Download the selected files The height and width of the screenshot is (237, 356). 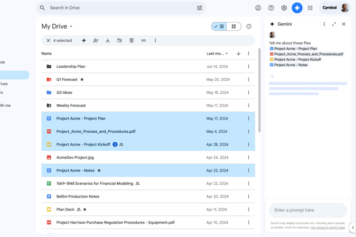(x=108, y=41)
